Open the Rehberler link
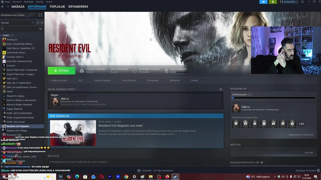This screenshot has width=321, height=180. click(175, 80)
